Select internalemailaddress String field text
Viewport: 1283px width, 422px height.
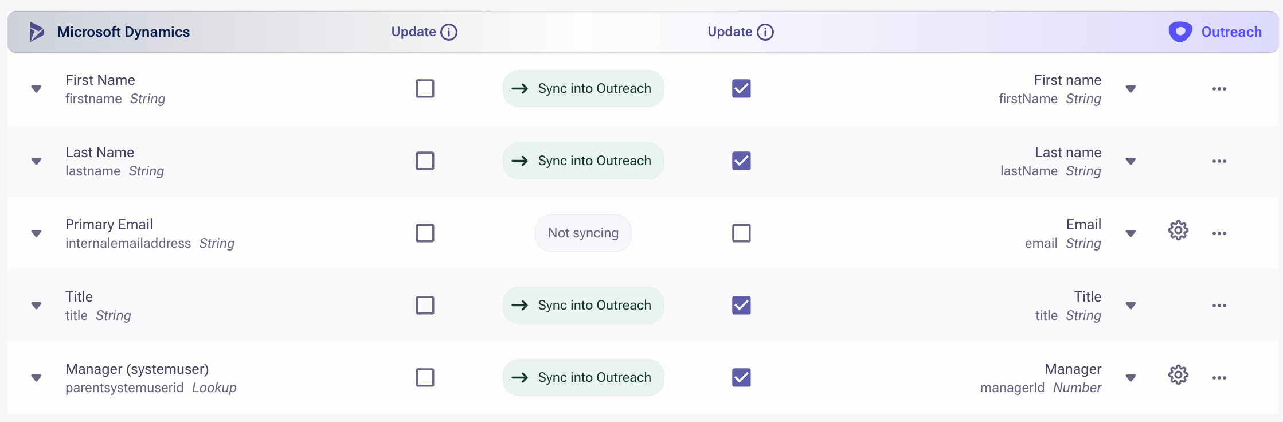pyautogui.click(x=150, y=244)
